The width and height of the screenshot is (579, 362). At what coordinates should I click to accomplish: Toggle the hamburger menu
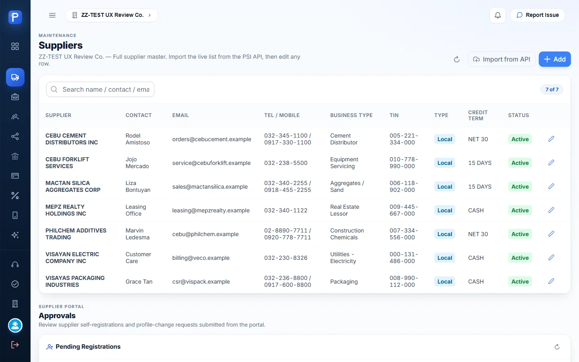click(x=52, y=15)
